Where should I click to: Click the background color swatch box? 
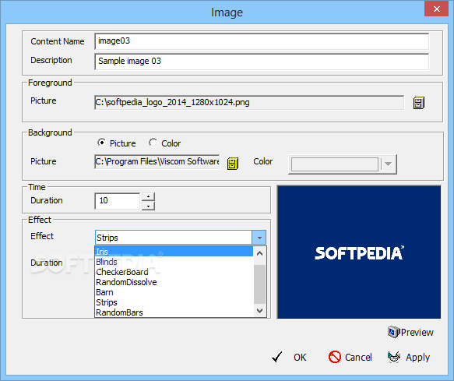(x=334, y=164)
